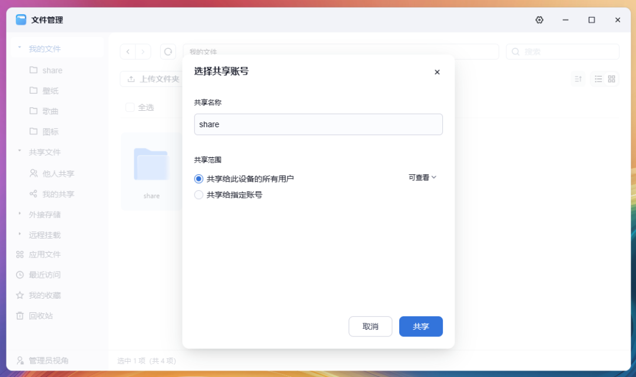
Task: Open 应用文件 in sidebar
Action: coord(45,254)
